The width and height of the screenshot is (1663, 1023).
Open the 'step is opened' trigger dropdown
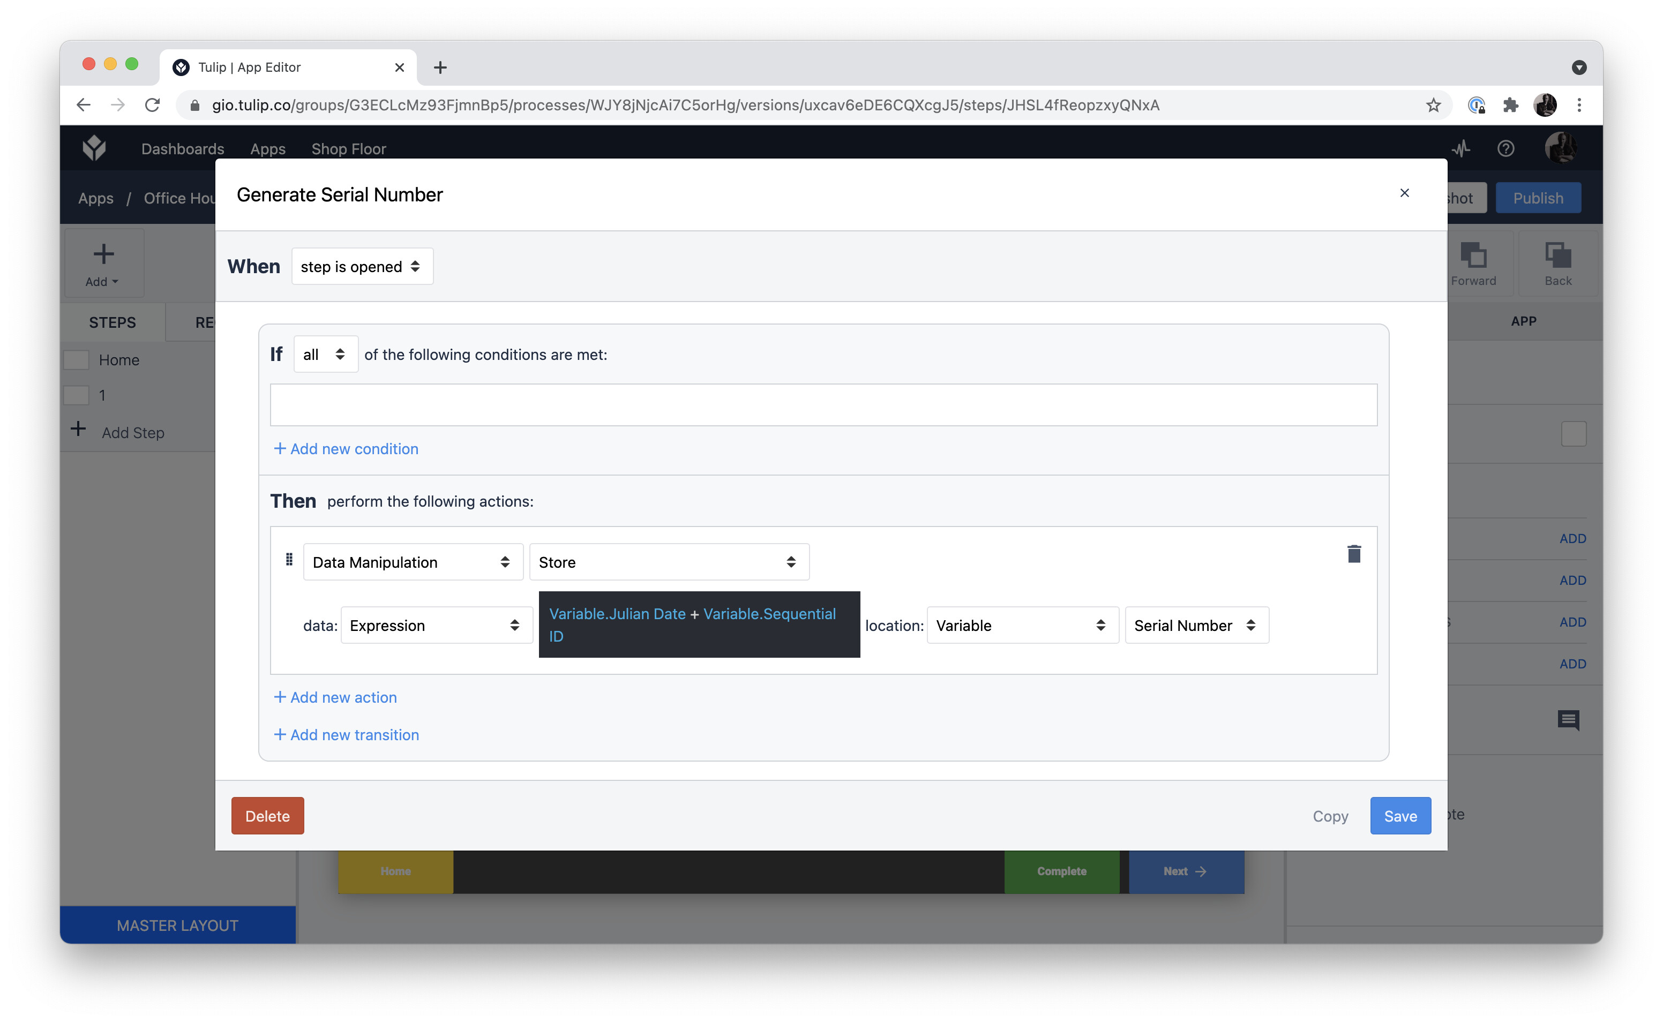(362, 267)
